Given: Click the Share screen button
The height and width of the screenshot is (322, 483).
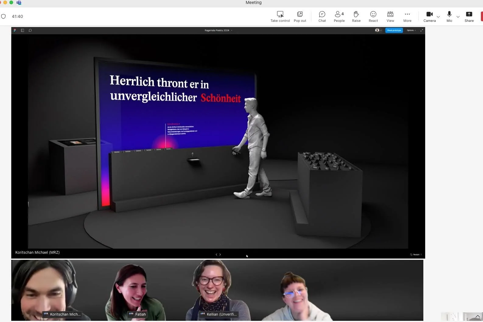Looking at the screenshot, I should [469, 17].
